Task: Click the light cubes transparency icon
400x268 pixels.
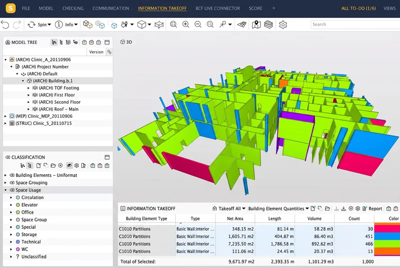Action: [x=112, y=24]
